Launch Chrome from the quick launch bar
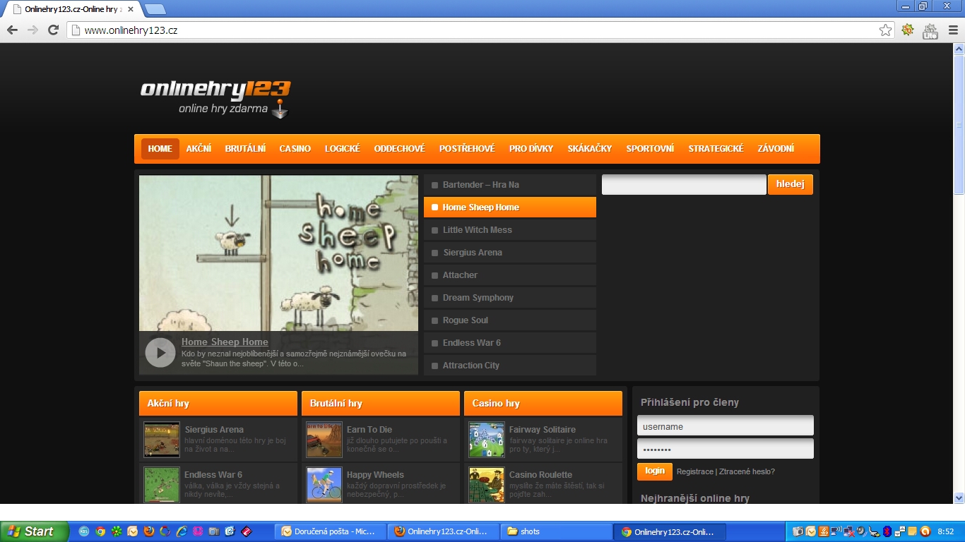965x542 pixels. [100, 531]
